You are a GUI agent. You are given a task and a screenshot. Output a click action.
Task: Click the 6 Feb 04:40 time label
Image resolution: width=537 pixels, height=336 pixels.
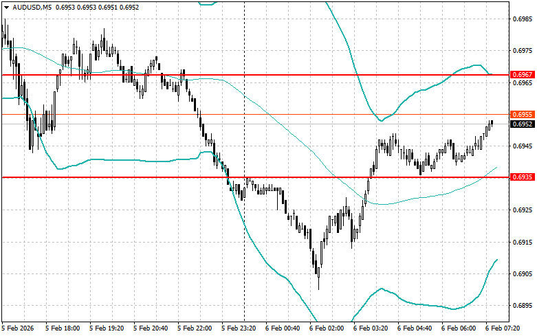[415, 328]
